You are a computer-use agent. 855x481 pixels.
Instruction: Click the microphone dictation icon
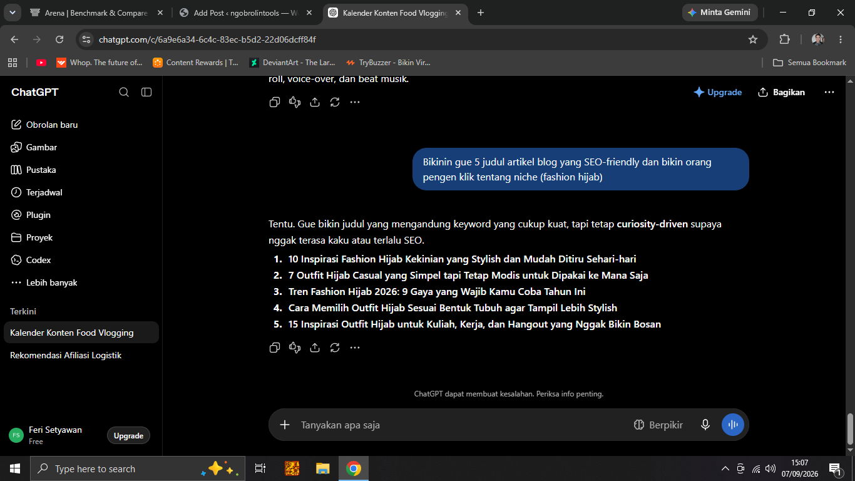[x=705, y=425]
